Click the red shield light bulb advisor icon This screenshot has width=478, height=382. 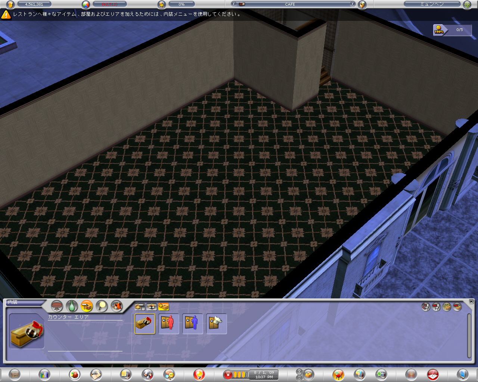click(199, 374)
